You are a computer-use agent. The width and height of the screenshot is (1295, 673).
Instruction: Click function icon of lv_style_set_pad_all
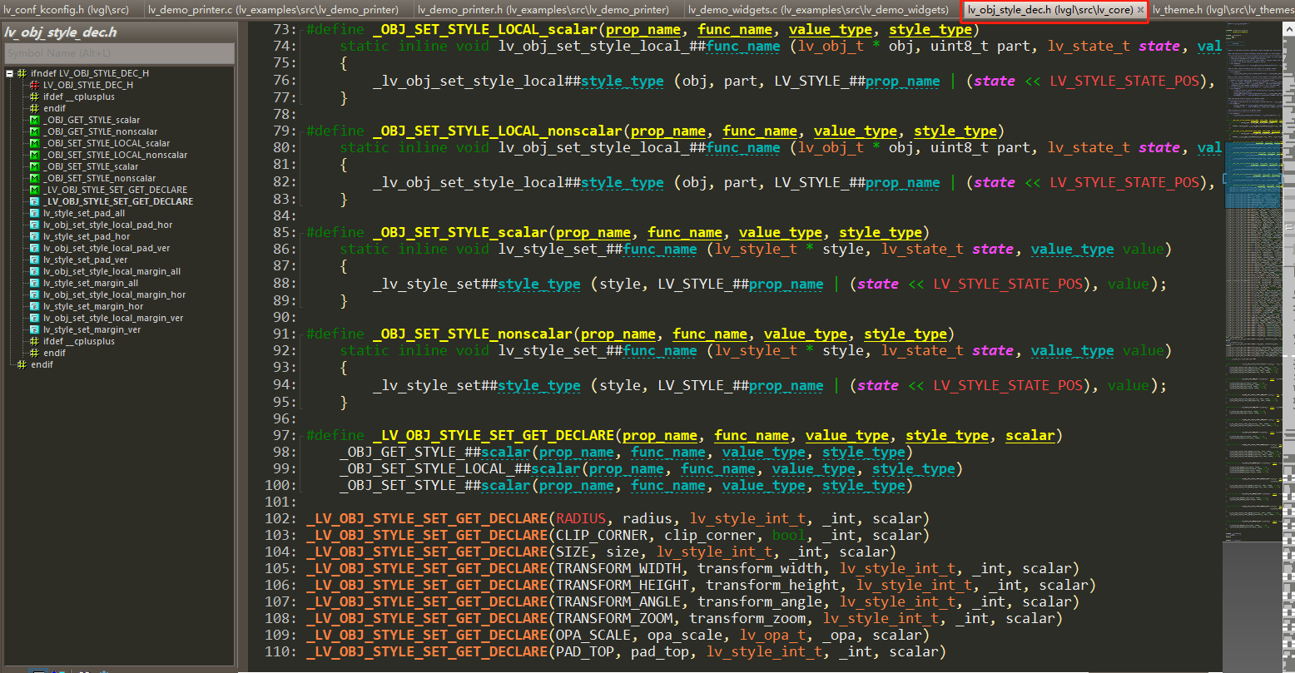[34, 213]
